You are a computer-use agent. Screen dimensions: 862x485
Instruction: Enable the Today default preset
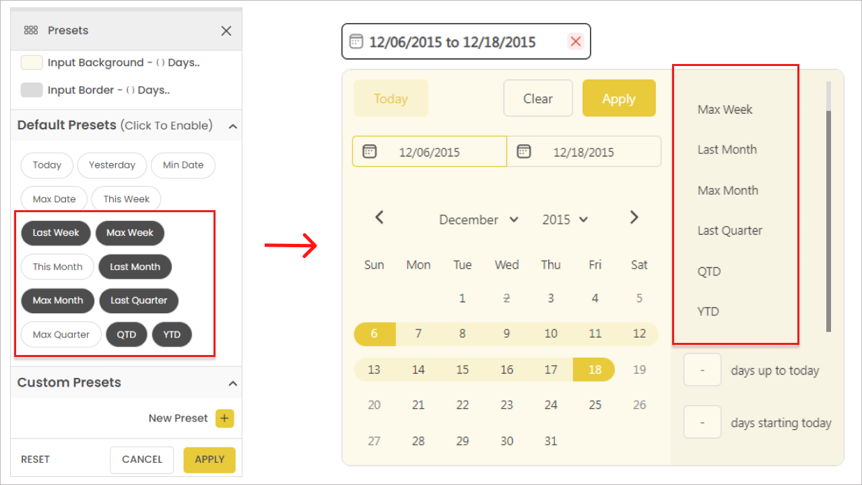(47, 165)
